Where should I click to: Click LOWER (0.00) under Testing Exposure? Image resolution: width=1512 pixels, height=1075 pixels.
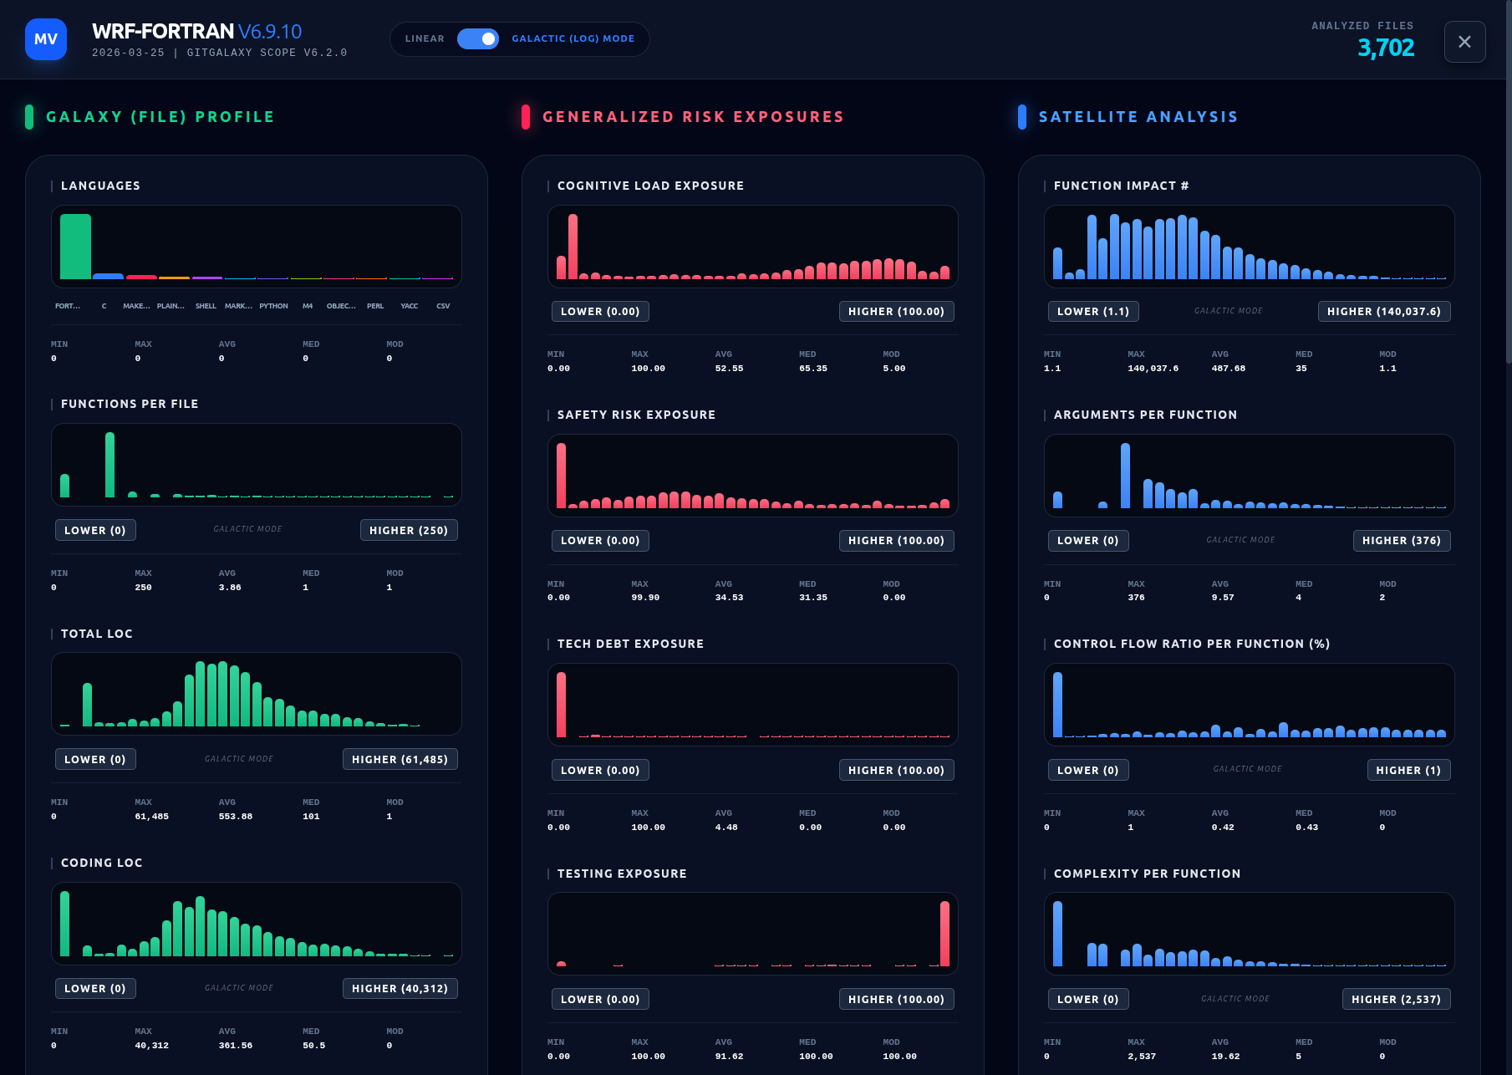click(x=600, y=999)
